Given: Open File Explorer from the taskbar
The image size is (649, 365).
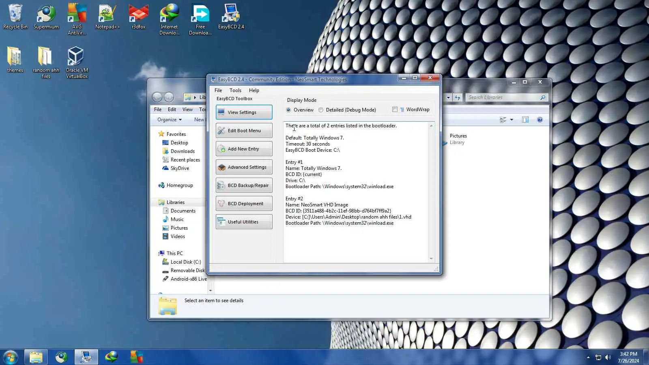Looking at the screenshot, I should 36,357.
